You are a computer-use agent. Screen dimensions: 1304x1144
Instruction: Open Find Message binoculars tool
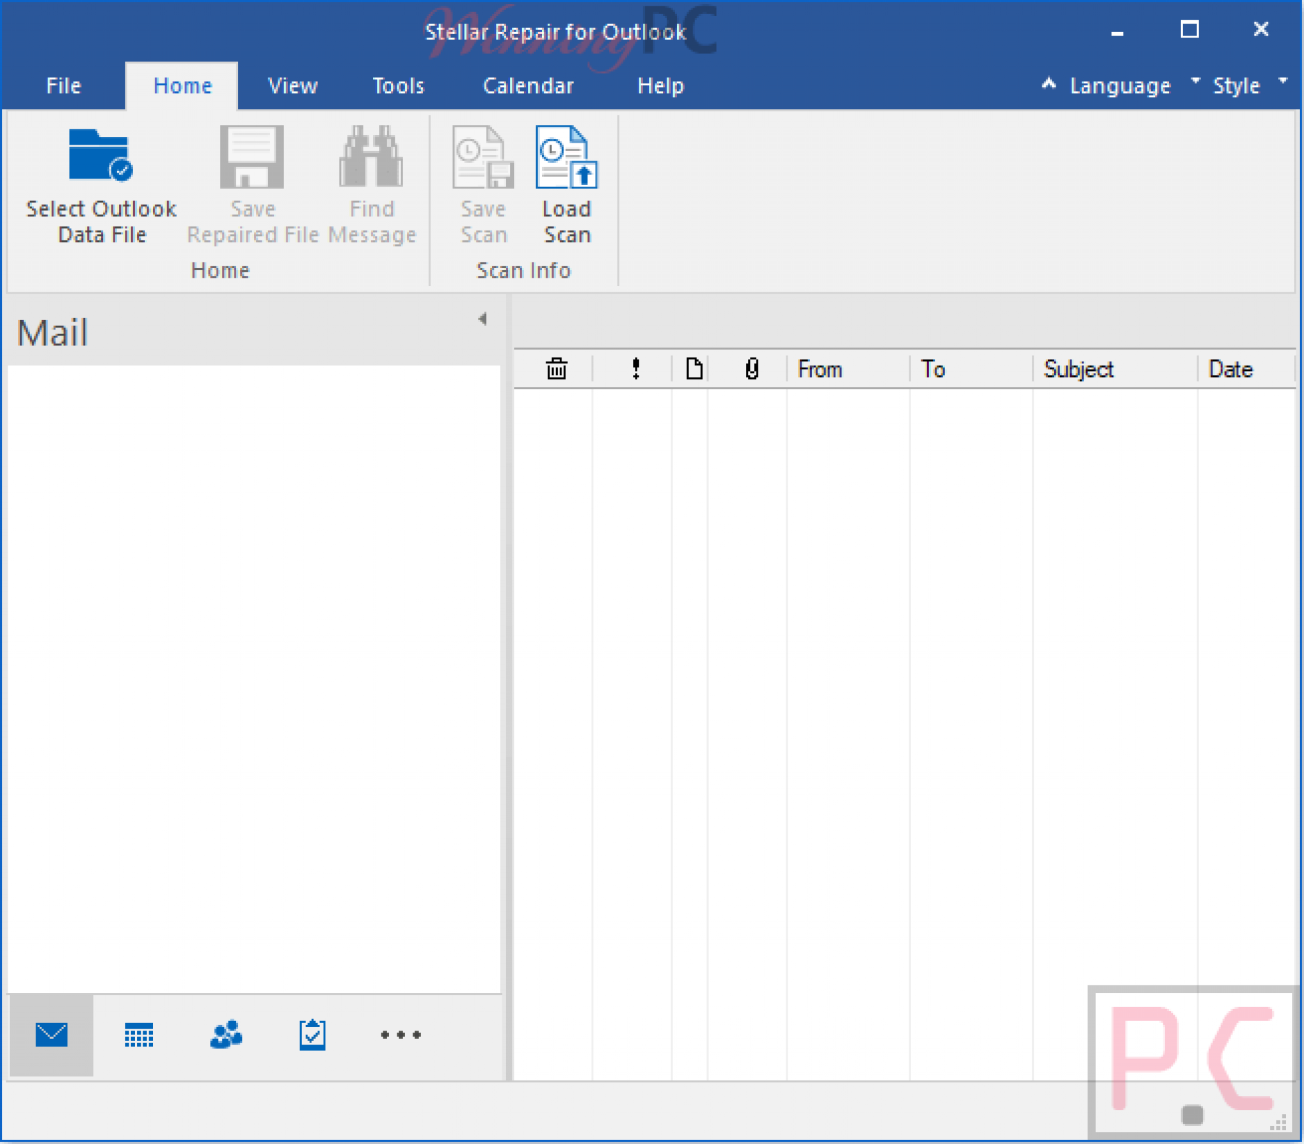pos(371,156)
